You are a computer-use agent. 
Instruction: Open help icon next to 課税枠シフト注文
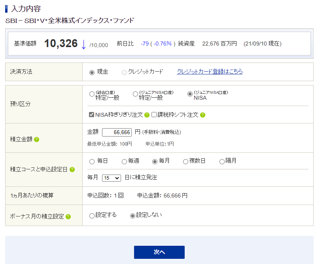coord(203,115)
